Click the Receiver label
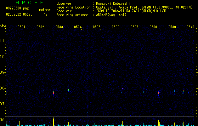This screenshot has height=126, width=198. pyautogui.click(x=64, y=11)
